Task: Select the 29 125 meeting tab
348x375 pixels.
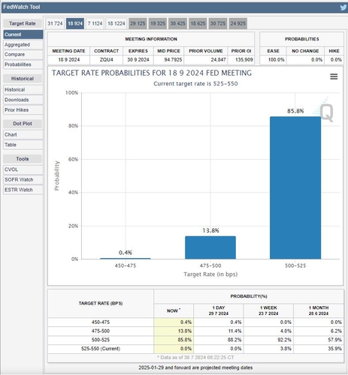Action: point(138,23)
